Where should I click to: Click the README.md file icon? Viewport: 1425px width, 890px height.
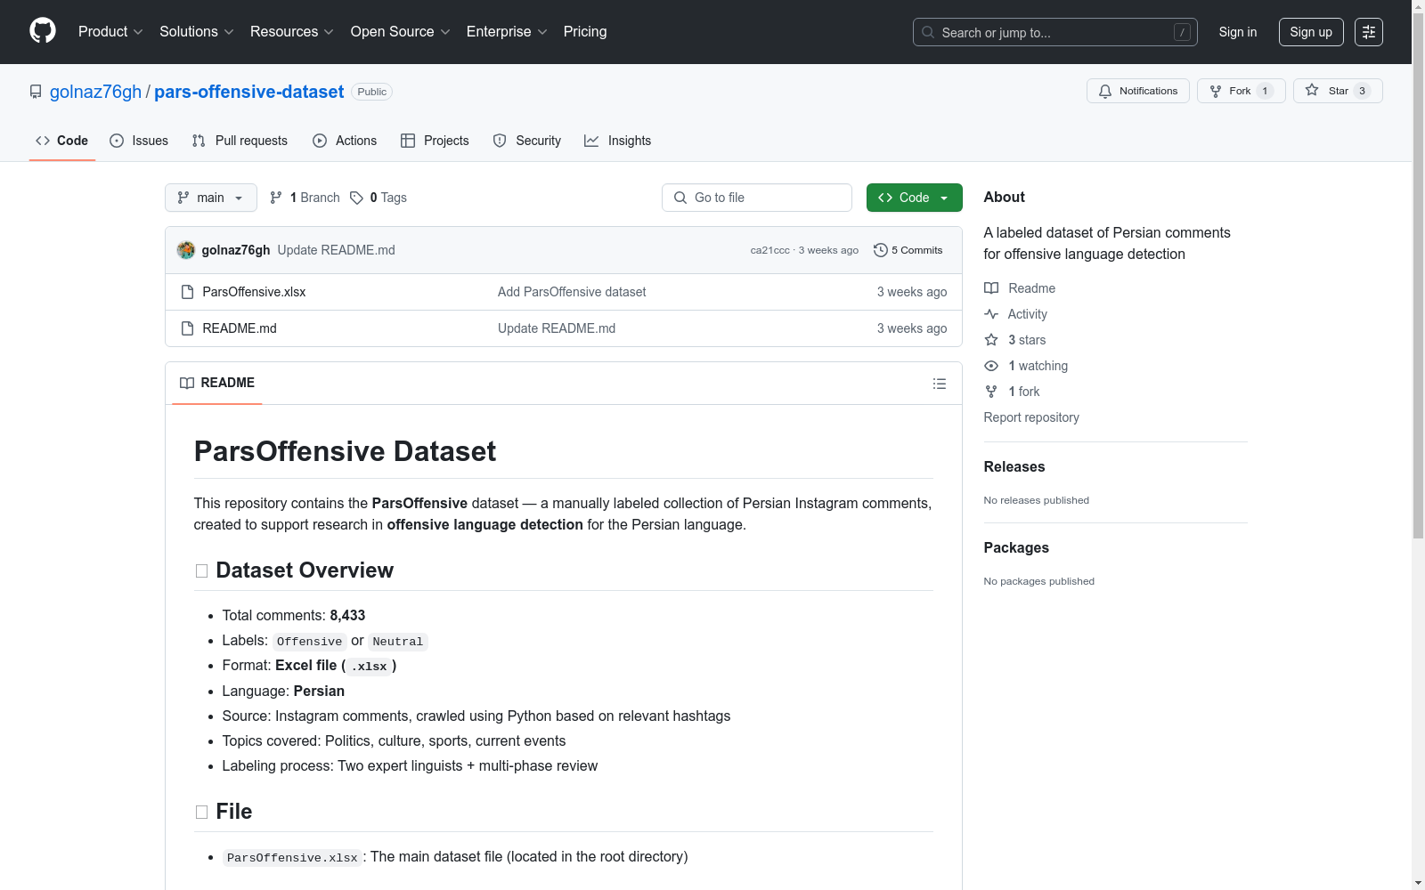pyautogui.click(x=187, y=328)
